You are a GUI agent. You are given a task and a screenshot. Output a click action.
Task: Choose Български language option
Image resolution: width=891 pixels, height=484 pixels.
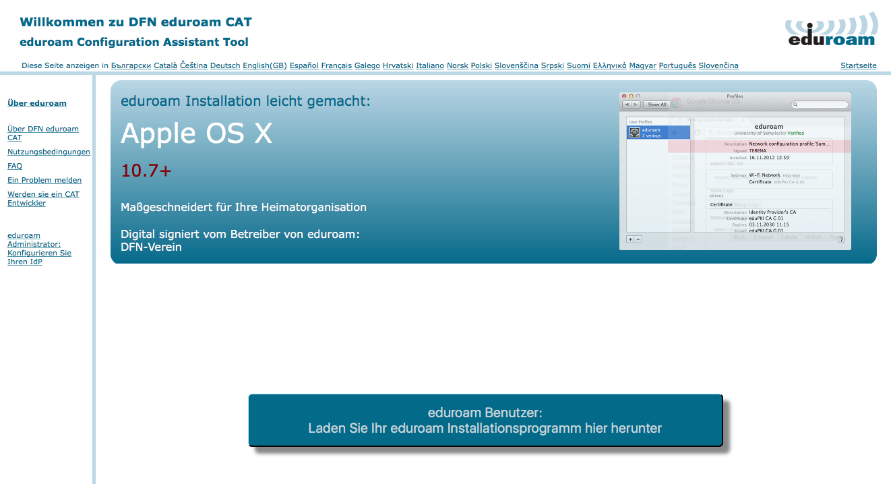point(131,65)
